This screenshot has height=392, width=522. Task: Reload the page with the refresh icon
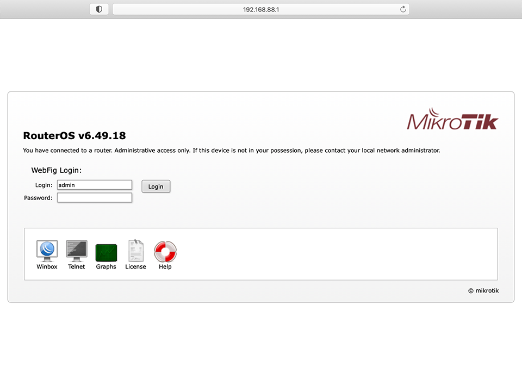pyautogui.click(x=403, y=9)
